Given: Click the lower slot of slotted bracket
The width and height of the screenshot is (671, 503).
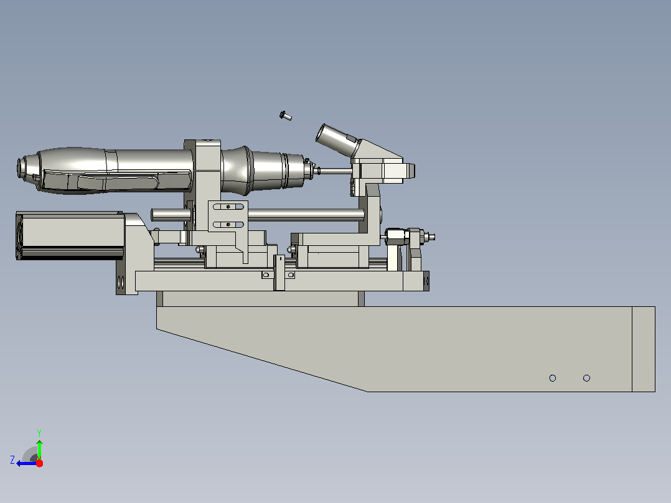Looking at the screenshot, I should 228,224.
